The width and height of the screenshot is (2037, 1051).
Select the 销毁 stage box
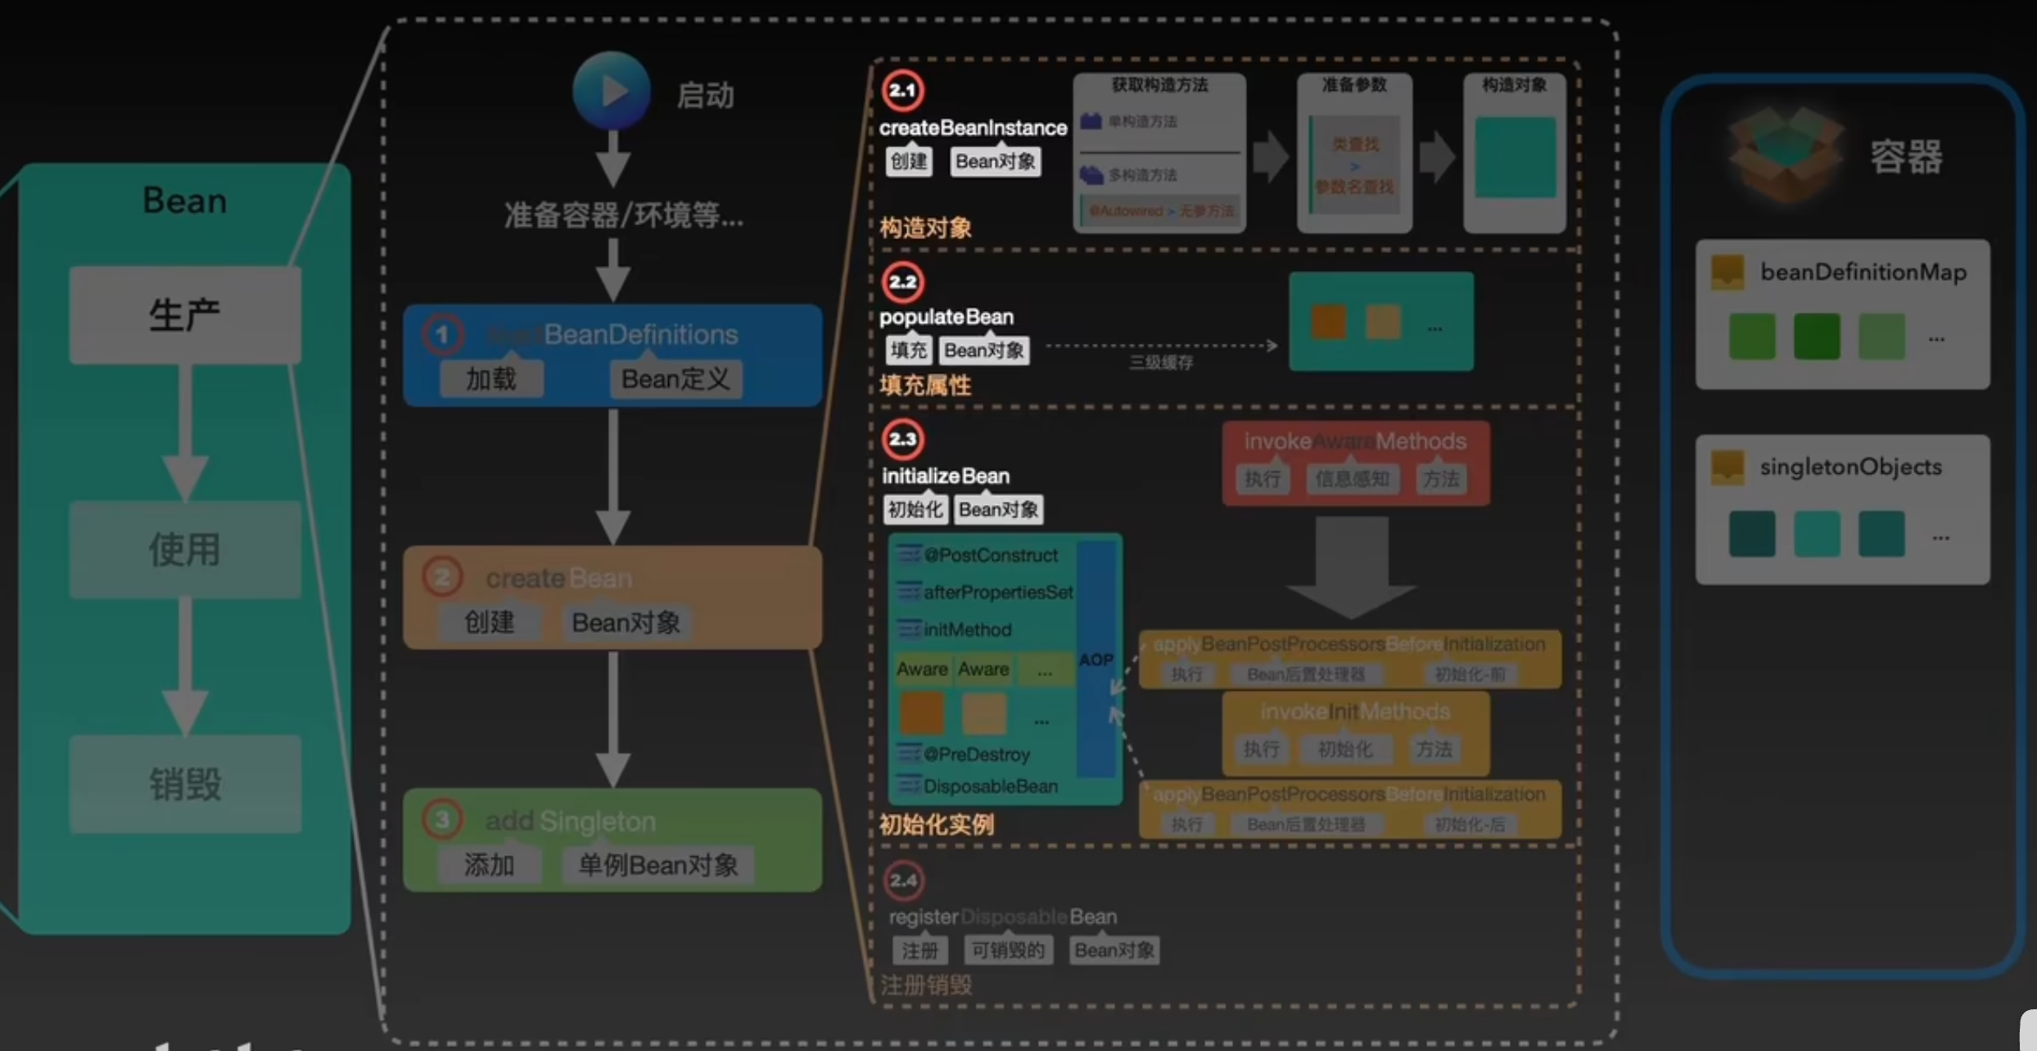(185, 784)
